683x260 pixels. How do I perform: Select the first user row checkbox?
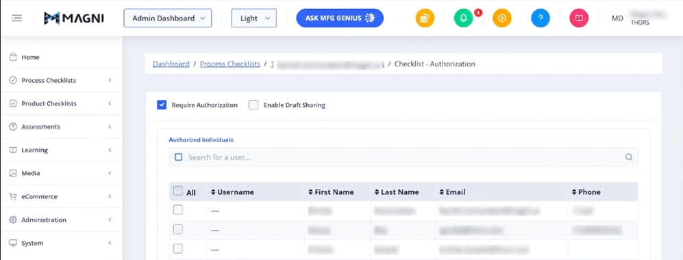(x=177, y=210)
